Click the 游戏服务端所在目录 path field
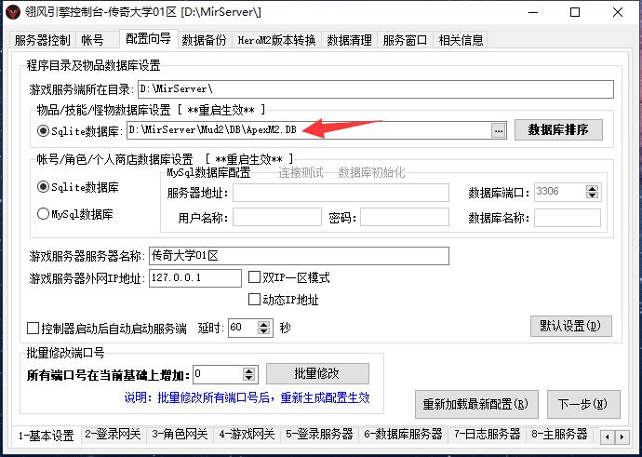Image resolution: width=642 pixels, height=457 pixels. (x=376, y=89)
